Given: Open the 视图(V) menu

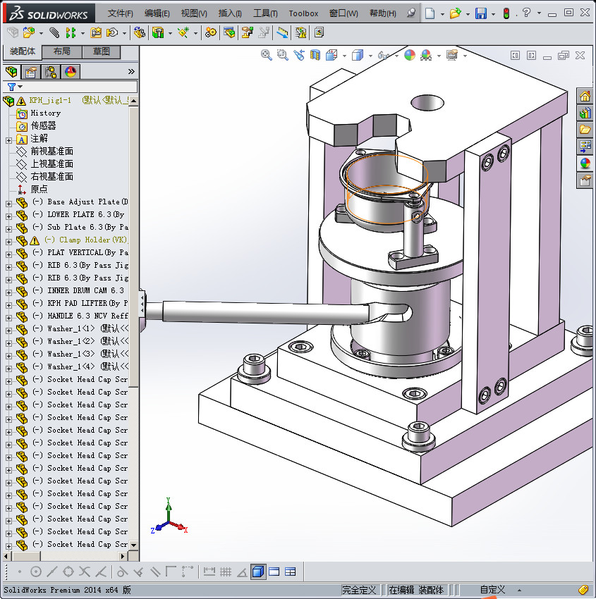Looking at the screenshot, I should (194, 13).
